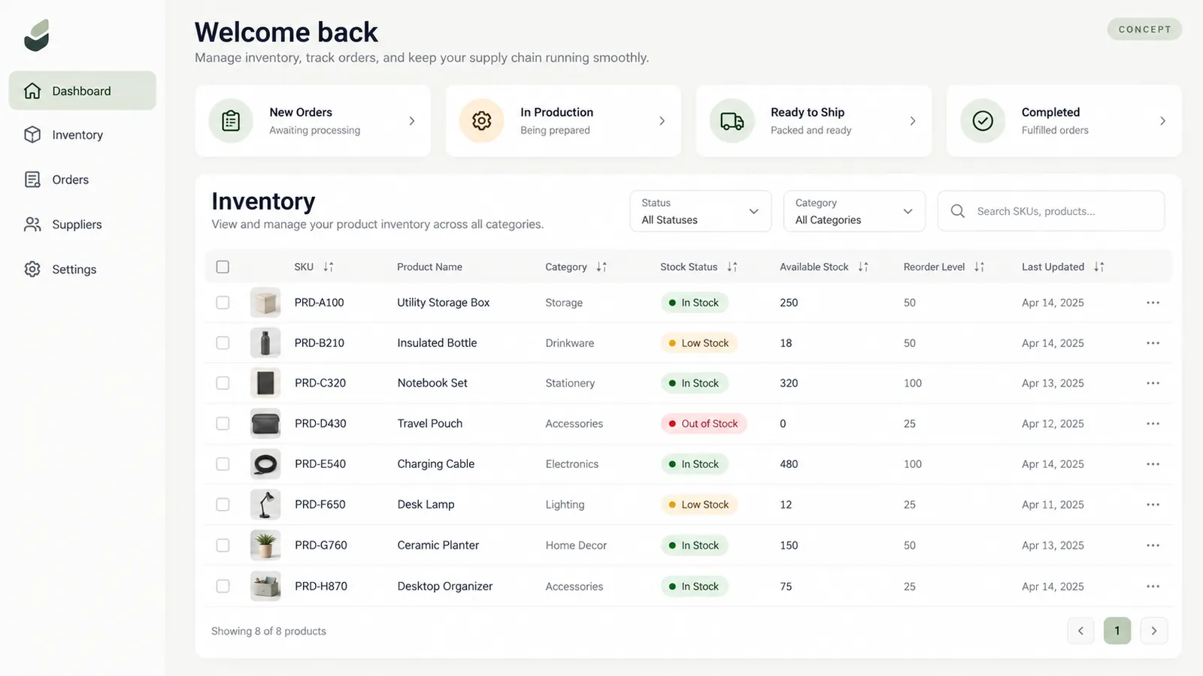Sort by SKU using its sort arrows

click(x=329, y=267)
